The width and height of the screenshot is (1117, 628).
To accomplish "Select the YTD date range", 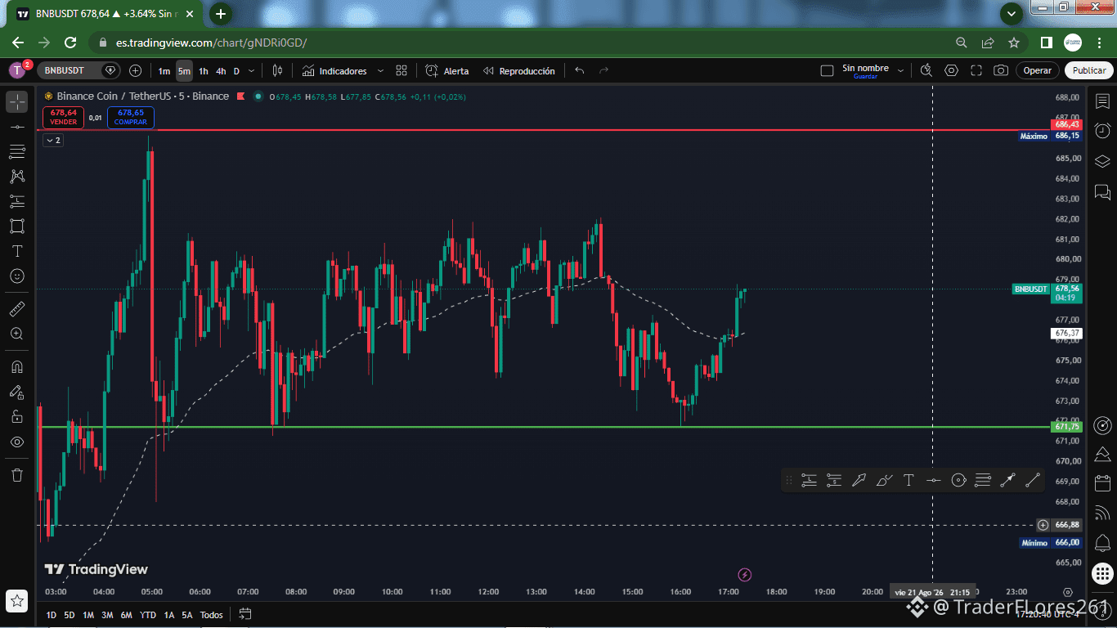I will tap(148, 615).
